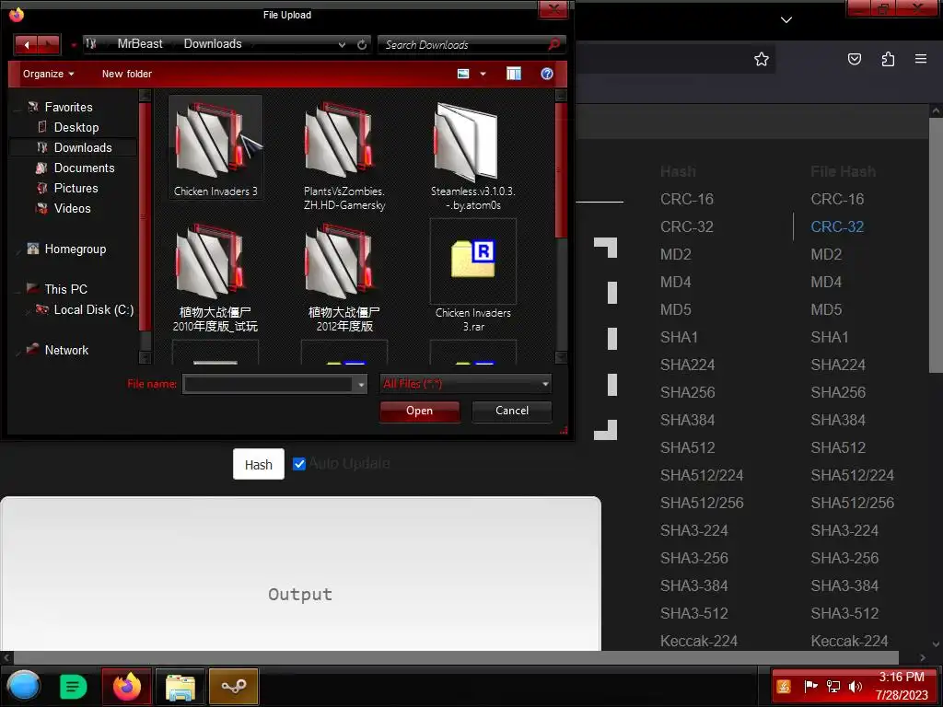Image resolution: width=943 pixels, height=707 pixels.
Task: Click the search magnifier icon
Action: coord(553,44)
